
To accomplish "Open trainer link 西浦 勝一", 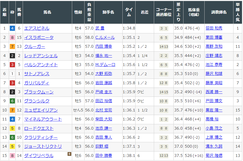I will pyautogui.click(x=214, y=92).
